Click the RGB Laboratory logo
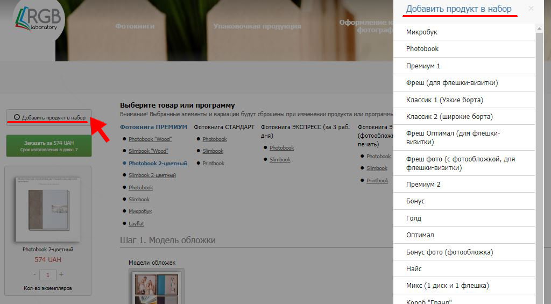The width and height of the screenshot is (551, 304). tap(38, 20)
